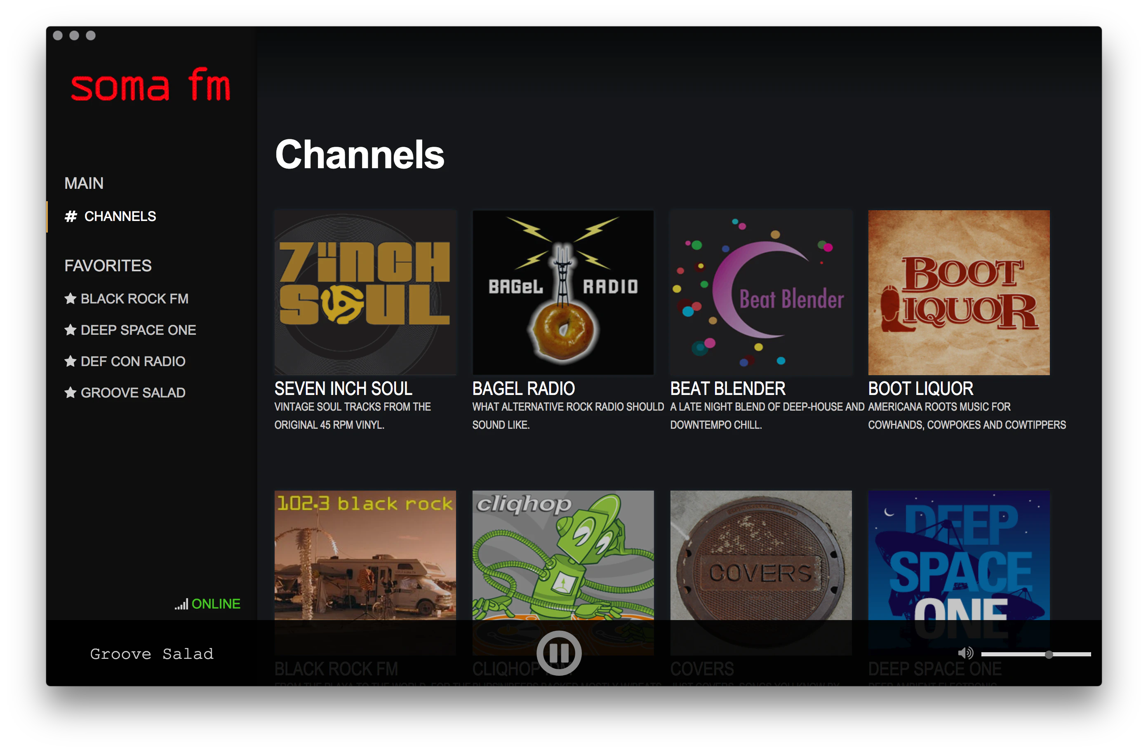Click the Boot Liquor channel artwork
1148x752 pixels.
pos(958,292)
